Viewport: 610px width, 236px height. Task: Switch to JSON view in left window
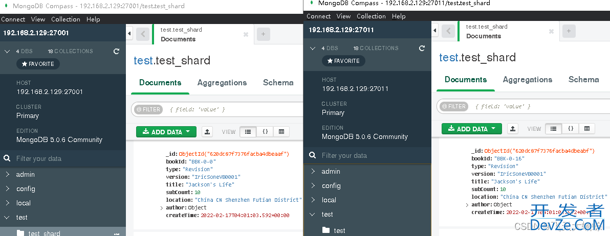(265, 132)
